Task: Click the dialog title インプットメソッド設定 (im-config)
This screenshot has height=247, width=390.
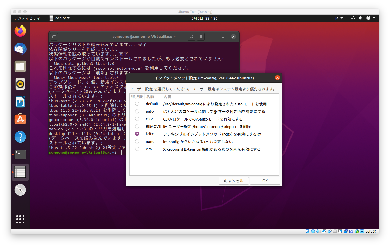Action: 204,78
